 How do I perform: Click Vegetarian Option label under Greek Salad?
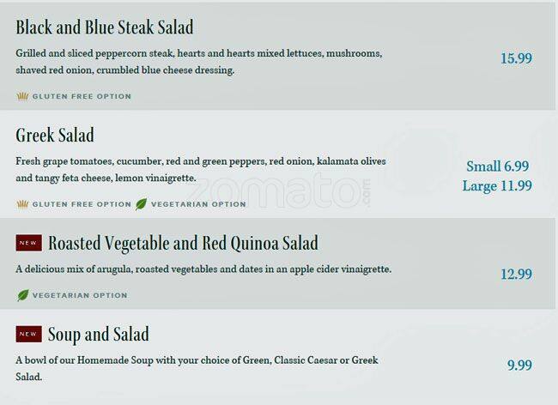198,204
